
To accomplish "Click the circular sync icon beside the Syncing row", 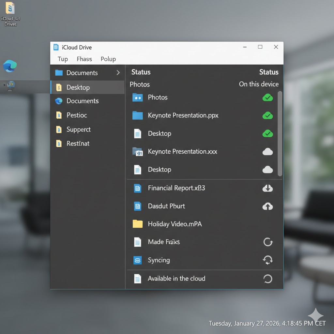I will [267, 260].
